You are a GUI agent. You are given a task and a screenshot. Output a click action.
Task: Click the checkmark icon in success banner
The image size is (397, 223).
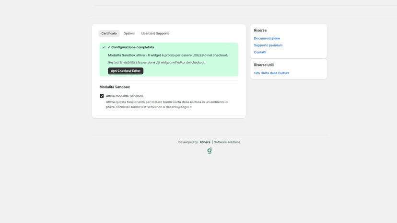(x=104, y=47)
